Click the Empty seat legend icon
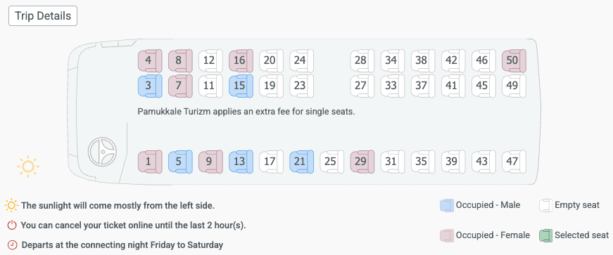This screenshot has width=613, height=255. point(545,205)
